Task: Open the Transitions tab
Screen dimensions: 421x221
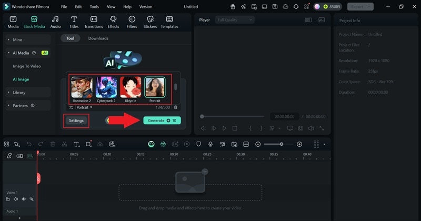Action: 94,22
